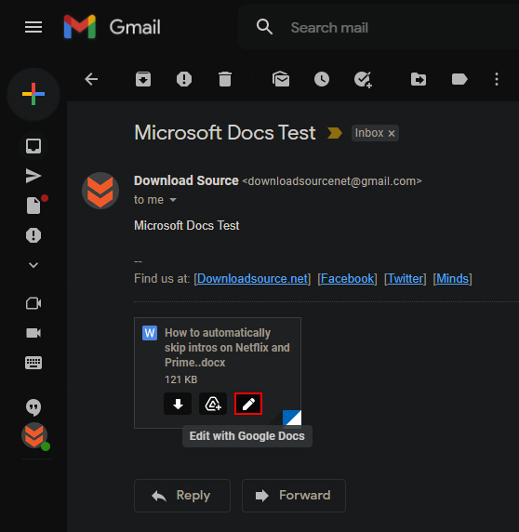The width and height of the screenshot is (519, 532).
Task: Archive this email
Action: pos(143,79)
